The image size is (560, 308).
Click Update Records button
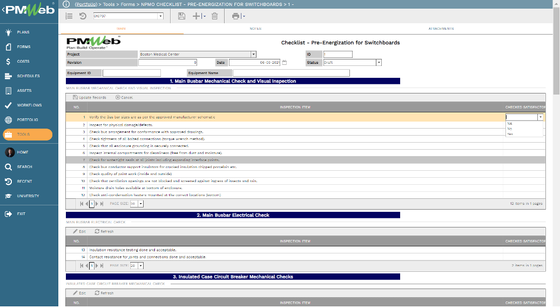[90, 98]
